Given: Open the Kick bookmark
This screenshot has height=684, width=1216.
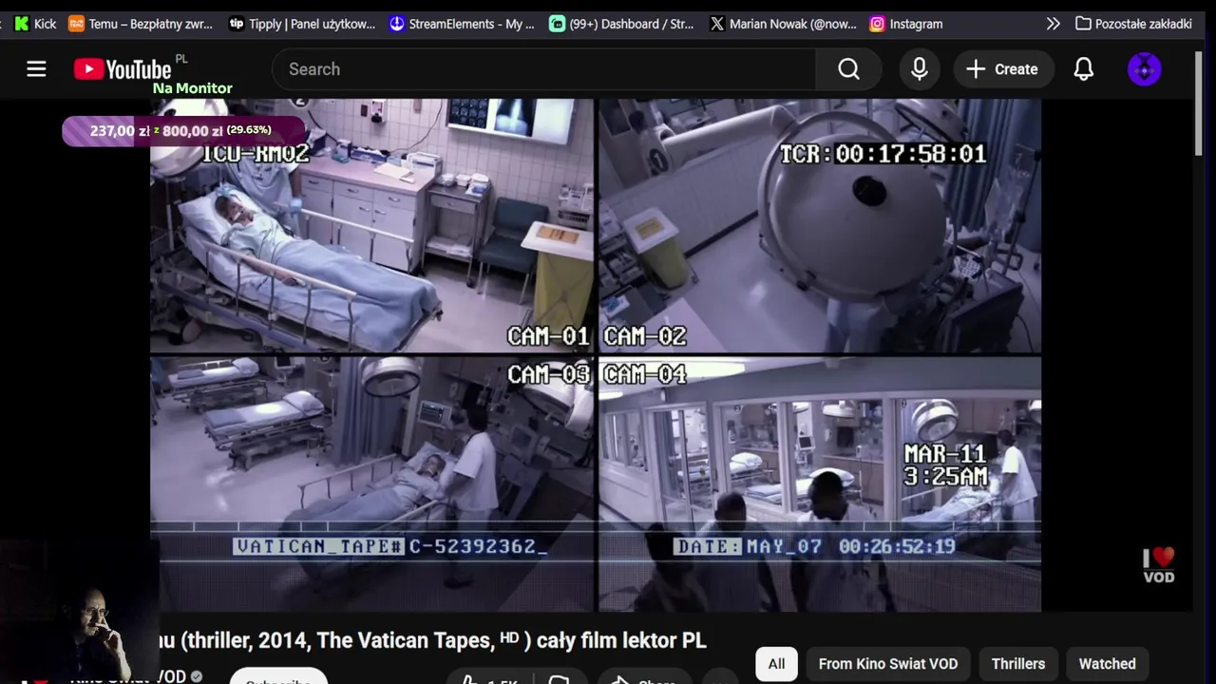Looking at the screenshot, I should [35, 24].
